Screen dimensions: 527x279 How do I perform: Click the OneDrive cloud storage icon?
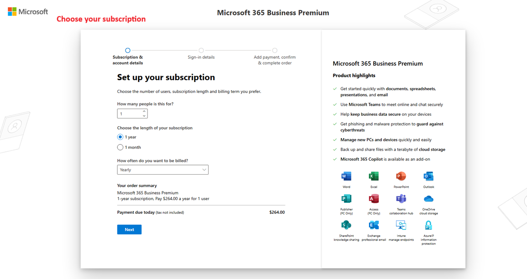428,199
